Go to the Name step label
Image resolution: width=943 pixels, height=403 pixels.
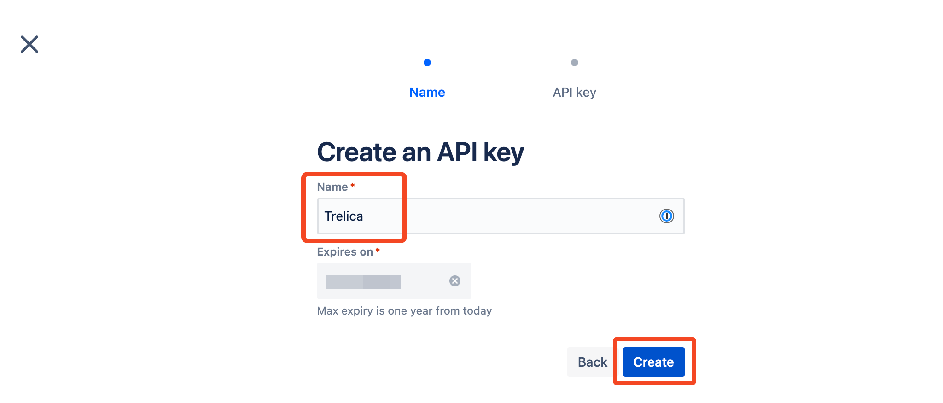427,92
